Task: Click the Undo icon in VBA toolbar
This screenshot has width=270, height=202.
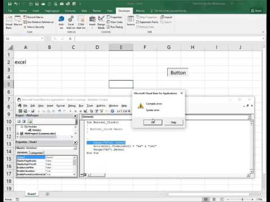Action: pos(59,111)
